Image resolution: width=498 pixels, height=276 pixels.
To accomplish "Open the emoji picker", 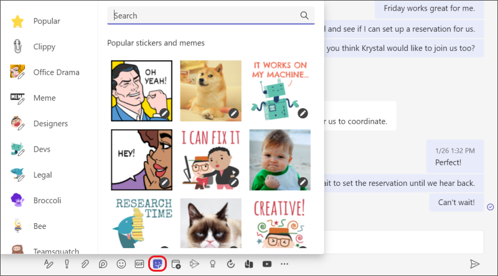I will tap(121, 264).
